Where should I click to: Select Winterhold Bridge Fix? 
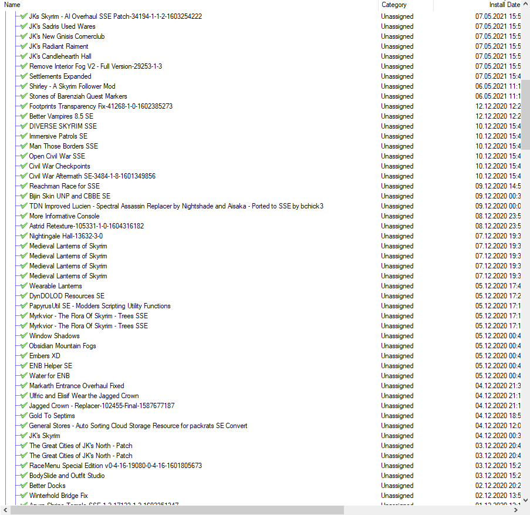pos(59,496)
